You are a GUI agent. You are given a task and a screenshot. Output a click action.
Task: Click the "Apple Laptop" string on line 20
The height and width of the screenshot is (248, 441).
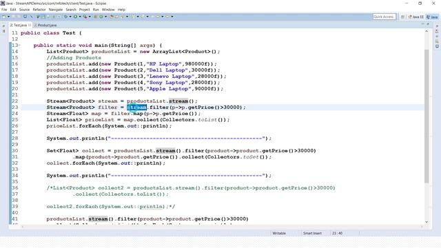point(169,89)
